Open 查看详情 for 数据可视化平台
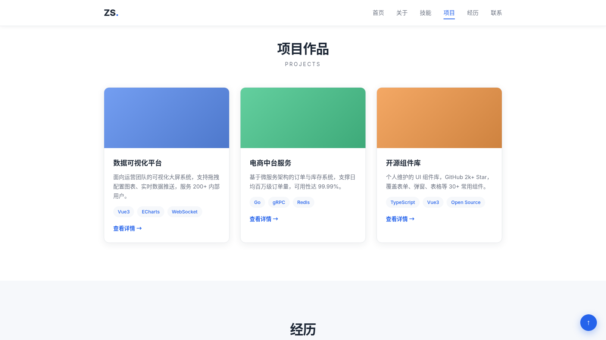This screenshot has height=340, width=606. click(128, 229)
